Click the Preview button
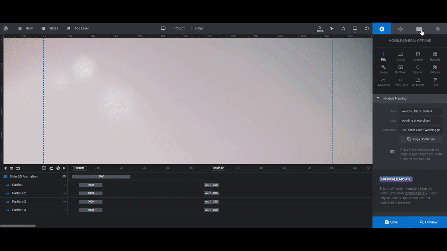 [x=428, y=222]
